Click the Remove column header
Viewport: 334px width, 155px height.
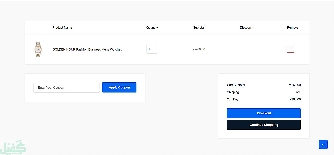pyautogui.click(x=293, y=28)
